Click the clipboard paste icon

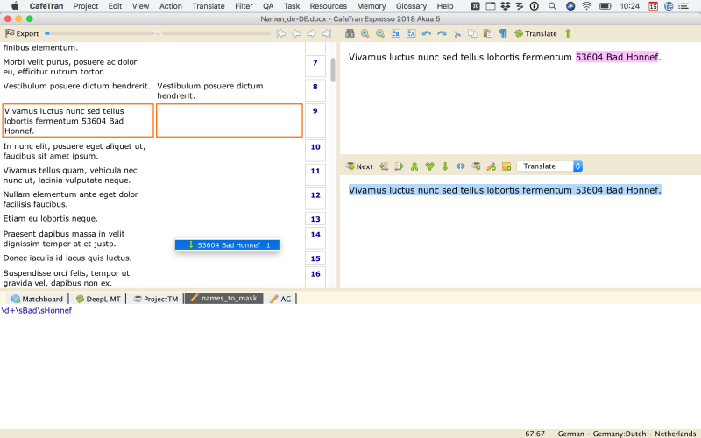(488, 33)
